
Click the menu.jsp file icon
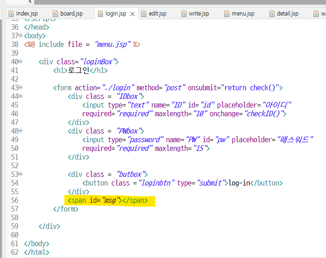227,14
